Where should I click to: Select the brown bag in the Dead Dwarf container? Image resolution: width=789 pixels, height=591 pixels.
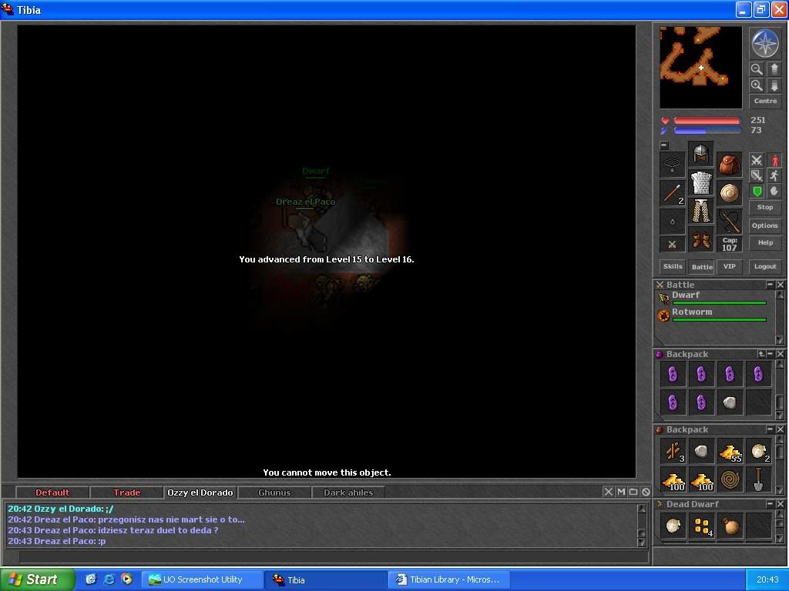730,526
